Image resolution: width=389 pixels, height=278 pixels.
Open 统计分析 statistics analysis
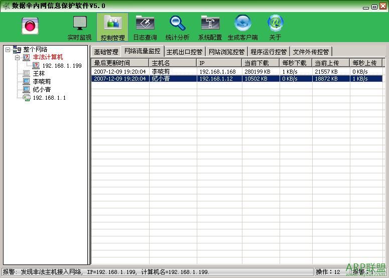(177, 28)
